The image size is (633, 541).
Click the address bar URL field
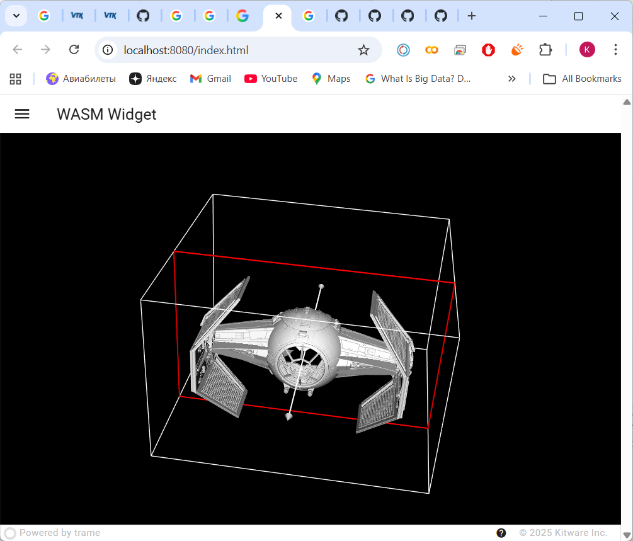point(233,50)
